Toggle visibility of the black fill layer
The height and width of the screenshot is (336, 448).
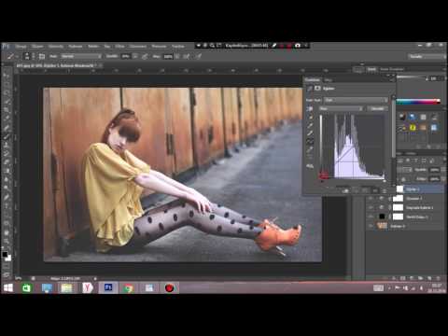click(x=371, y=217)
